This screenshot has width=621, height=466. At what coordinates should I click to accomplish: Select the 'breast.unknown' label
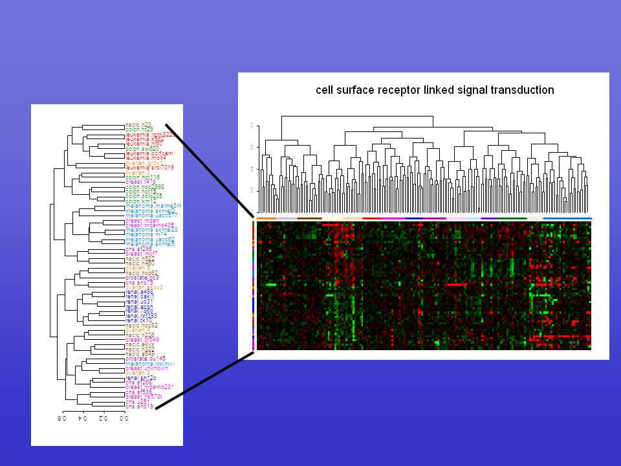(x=147, y=368)
